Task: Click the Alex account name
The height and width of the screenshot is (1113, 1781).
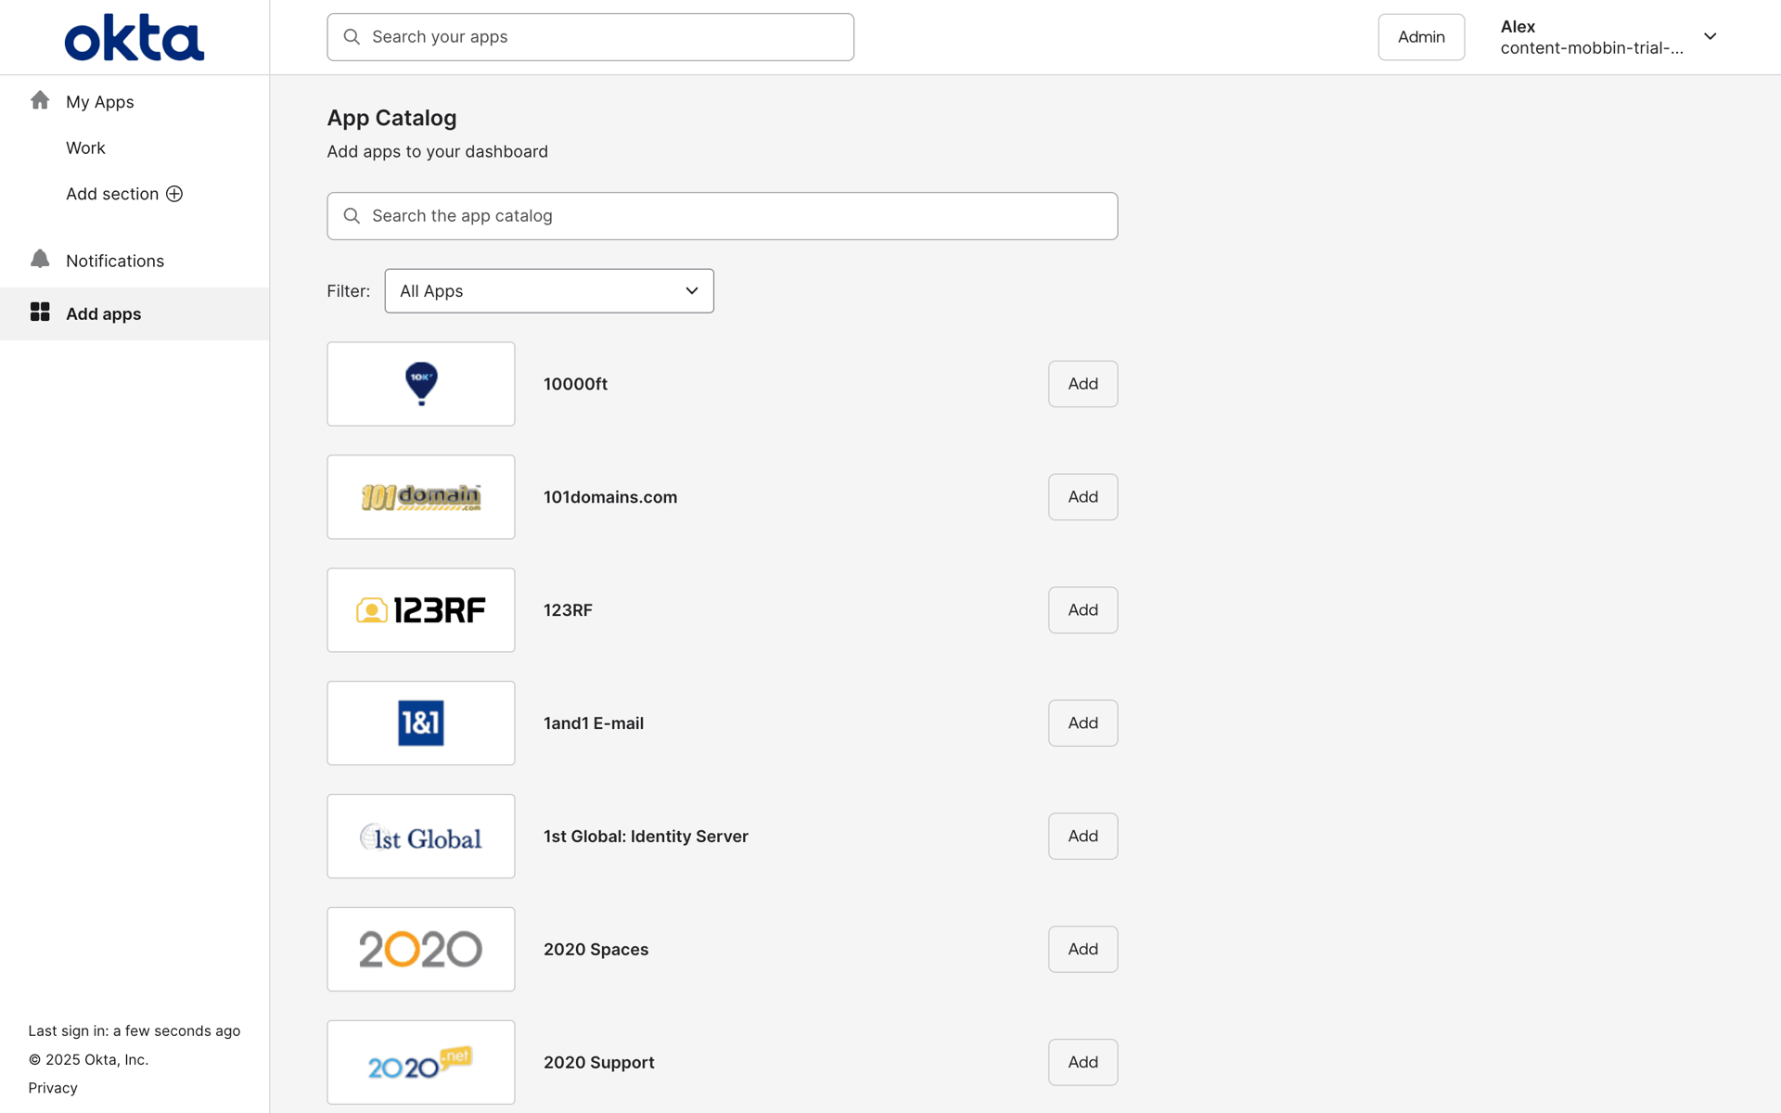Action: (1518, 27)
